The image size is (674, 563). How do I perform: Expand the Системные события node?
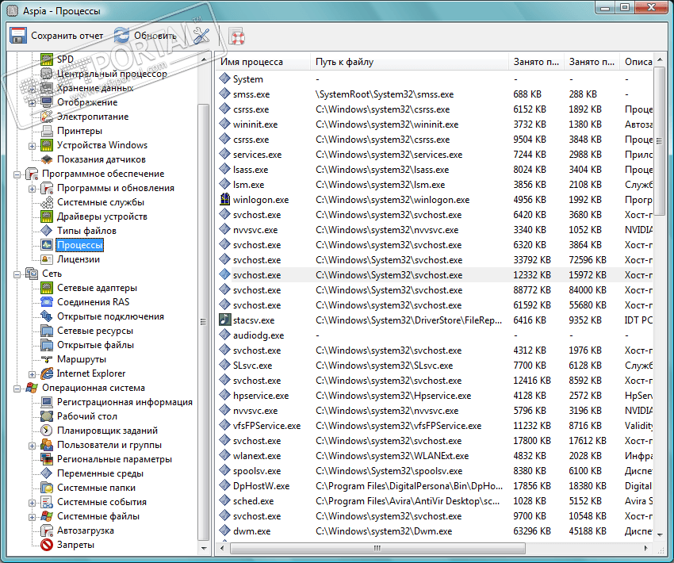click(x=32, y=503)
